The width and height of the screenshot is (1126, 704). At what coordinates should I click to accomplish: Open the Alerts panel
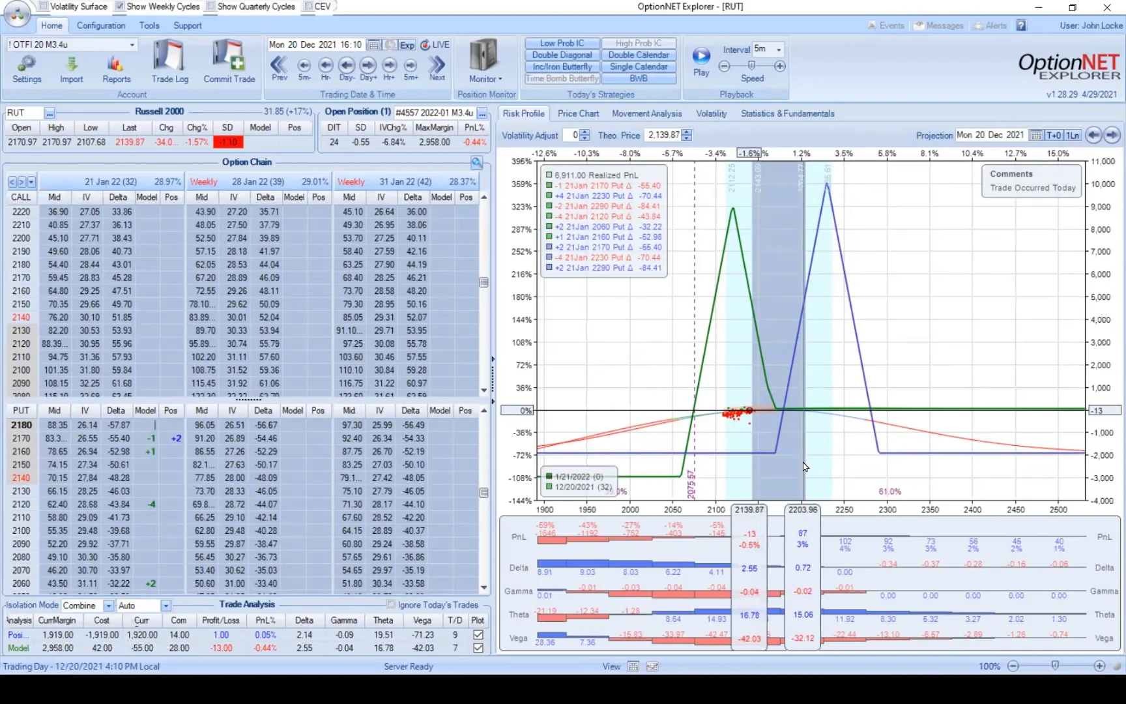990,25
